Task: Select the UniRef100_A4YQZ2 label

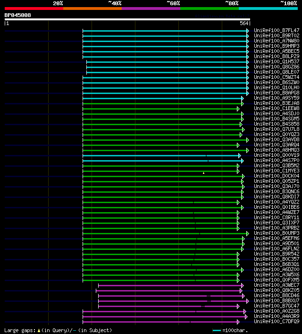Action: pos(277,202)
